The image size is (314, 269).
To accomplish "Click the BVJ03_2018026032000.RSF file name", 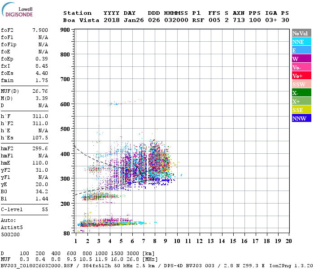I will coord(37,266).
